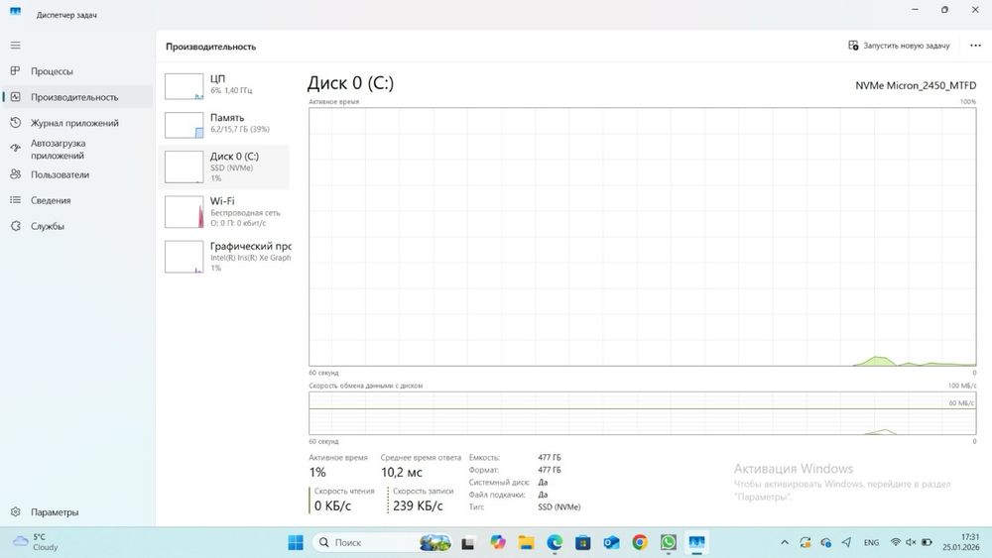Screen dimensions: 992x558
Task: Show hidden system tray icons
Action: tap(785, 542)
